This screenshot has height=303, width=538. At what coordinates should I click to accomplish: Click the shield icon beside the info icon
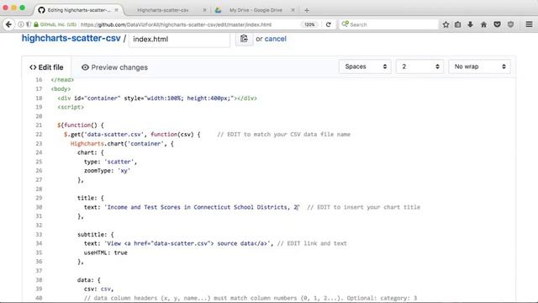coord(28,24)
